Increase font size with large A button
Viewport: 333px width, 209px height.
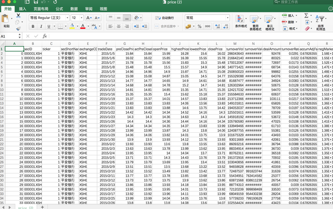89,18
